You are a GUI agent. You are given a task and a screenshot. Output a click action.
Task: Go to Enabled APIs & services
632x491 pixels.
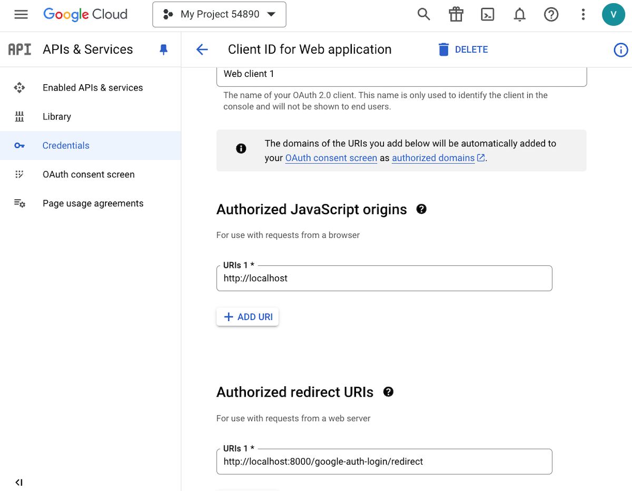point(93,88)
